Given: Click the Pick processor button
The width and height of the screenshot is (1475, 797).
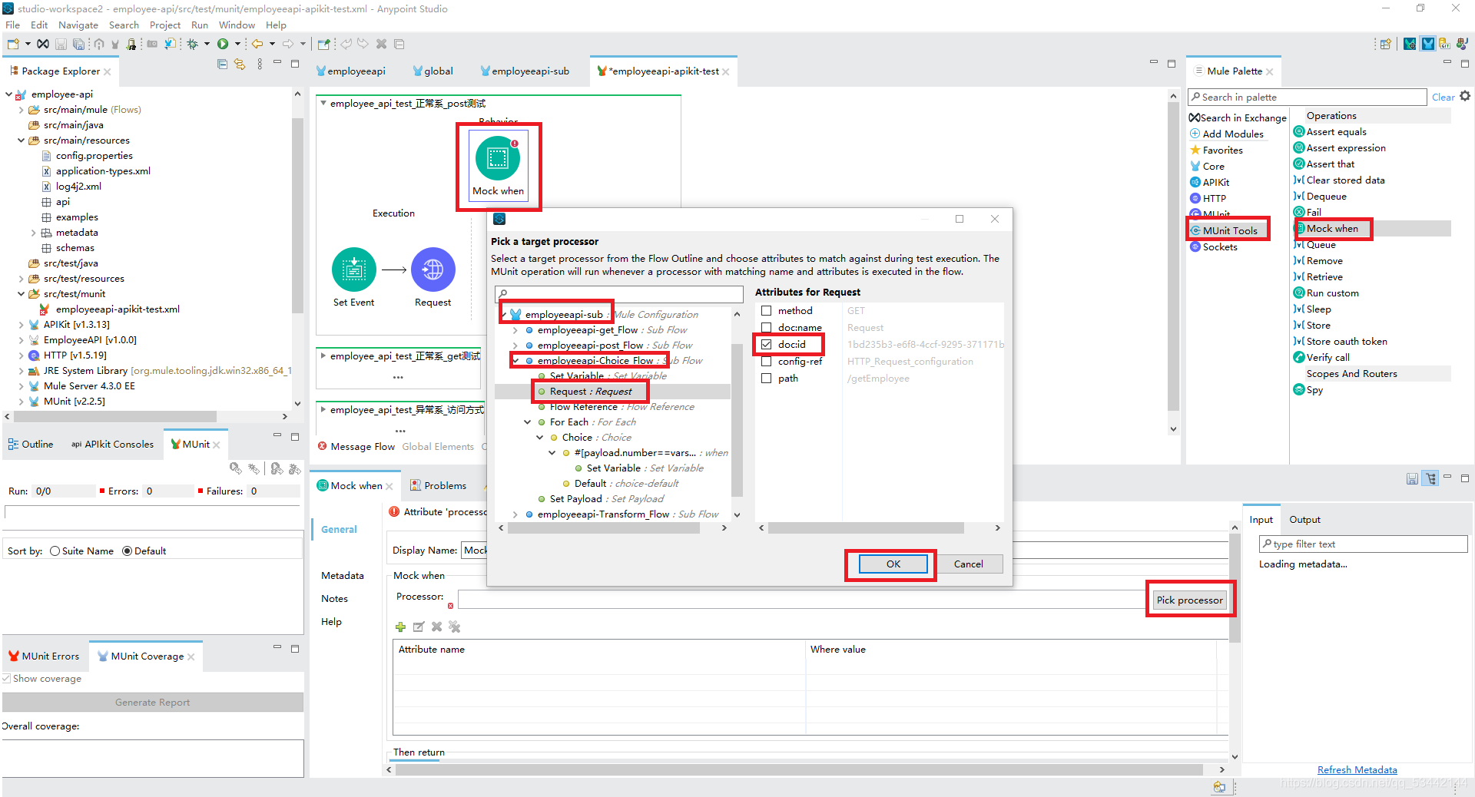Looking at the screenshot, I should click(x=1189, y=600).
